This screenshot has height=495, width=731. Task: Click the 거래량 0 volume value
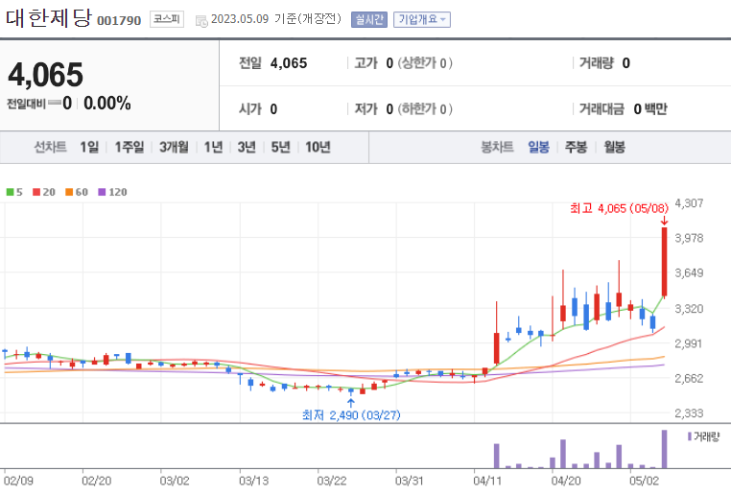(604, 63)
